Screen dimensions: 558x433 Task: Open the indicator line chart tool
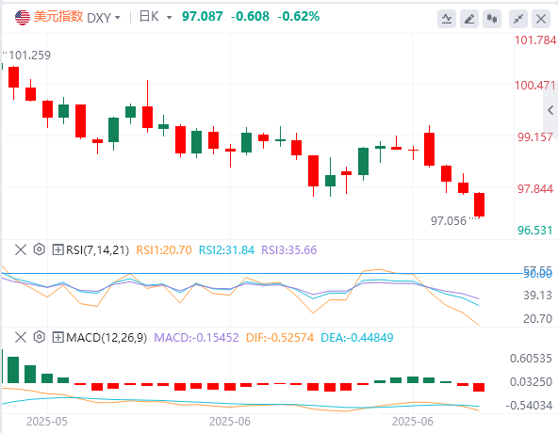click(x=447, y=19)
